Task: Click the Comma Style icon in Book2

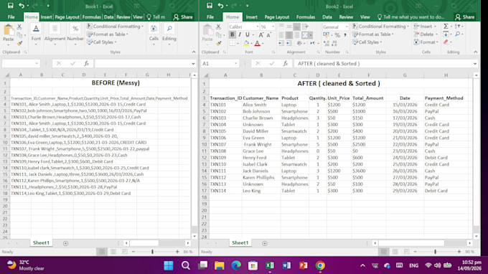Action: pos(345,35)
